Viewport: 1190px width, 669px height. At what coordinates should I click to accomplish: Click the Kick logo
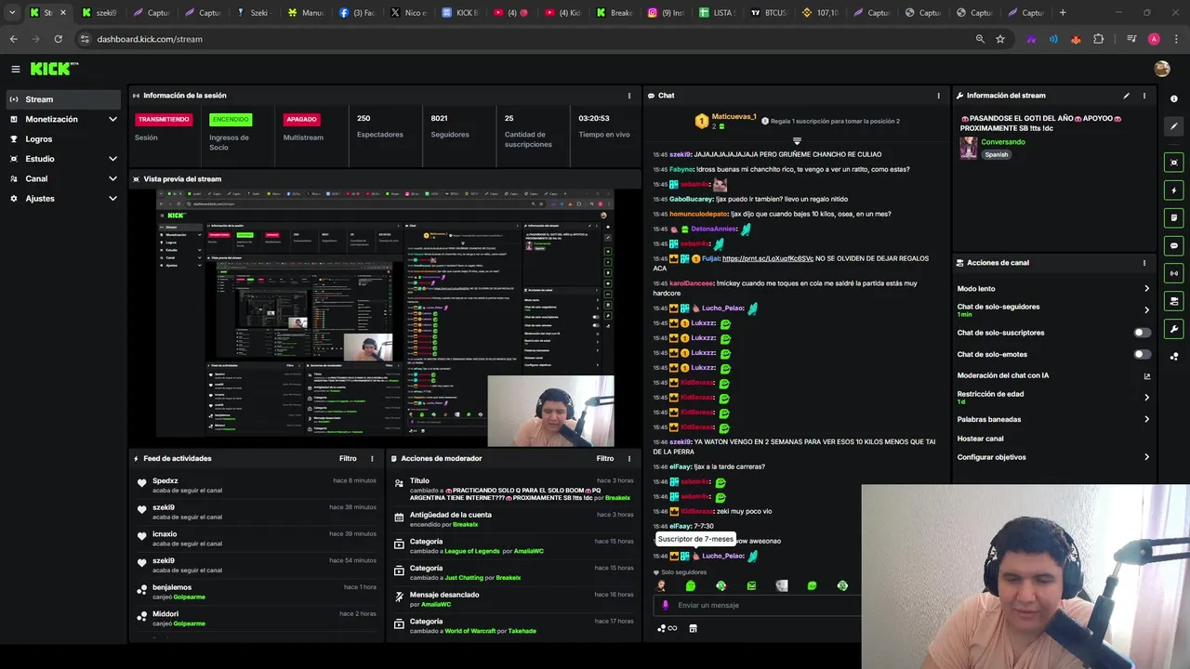[54, 69]
